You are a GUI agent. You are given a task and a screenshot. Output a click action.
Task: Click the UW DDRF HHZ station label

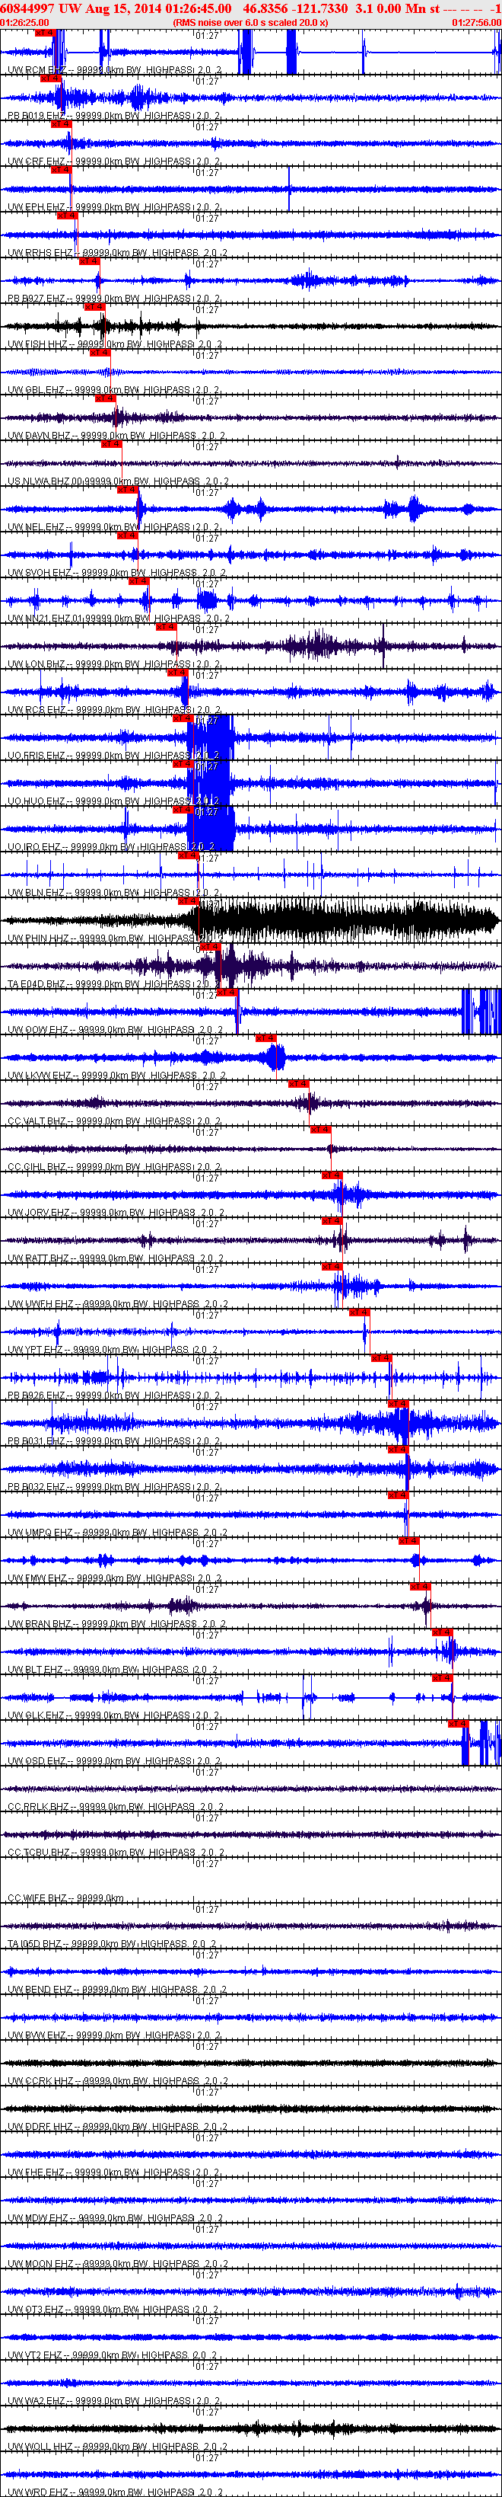pos(117,2128)
